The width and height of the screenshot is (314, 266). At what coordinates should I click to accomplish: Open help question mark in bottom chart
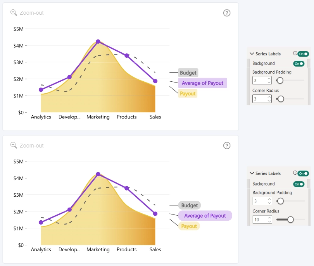[227, 146]
